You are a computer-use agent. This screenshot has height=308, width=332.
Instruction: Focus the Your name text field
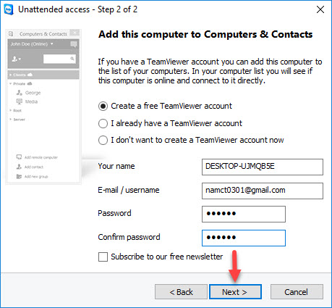[263, 167]
